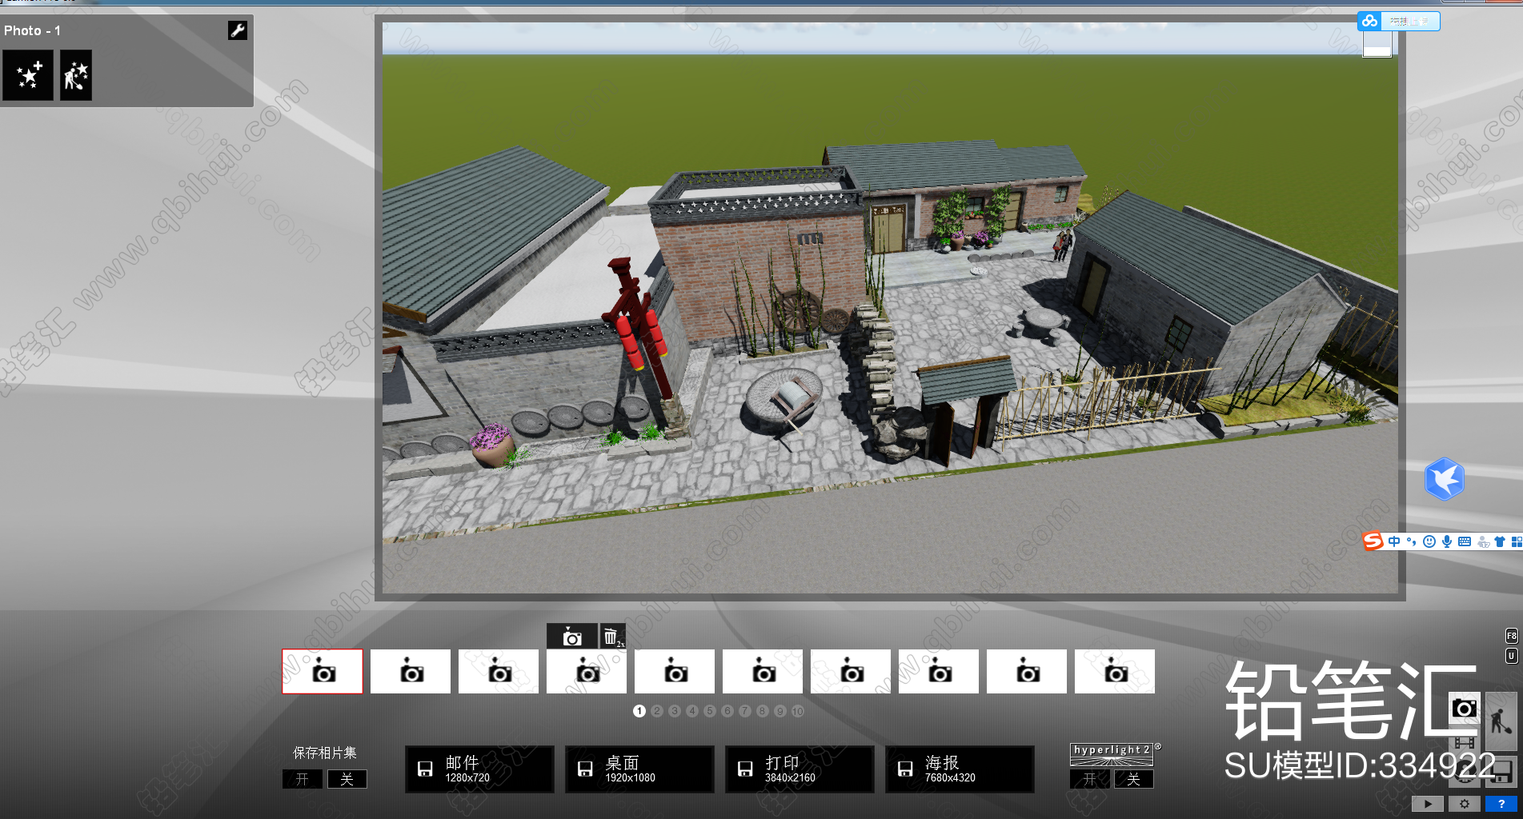
Task: Open the Files floppy disk icon
Action: pyautogui.click(x=1501, y=772)
